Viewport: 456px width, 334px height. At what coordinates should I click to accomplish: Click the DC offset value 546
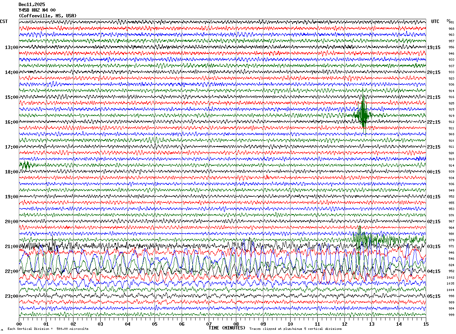click(451, 259)
